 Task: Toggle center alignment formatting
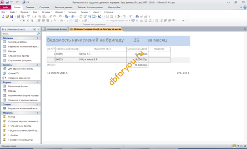click(x=43, y=21)
